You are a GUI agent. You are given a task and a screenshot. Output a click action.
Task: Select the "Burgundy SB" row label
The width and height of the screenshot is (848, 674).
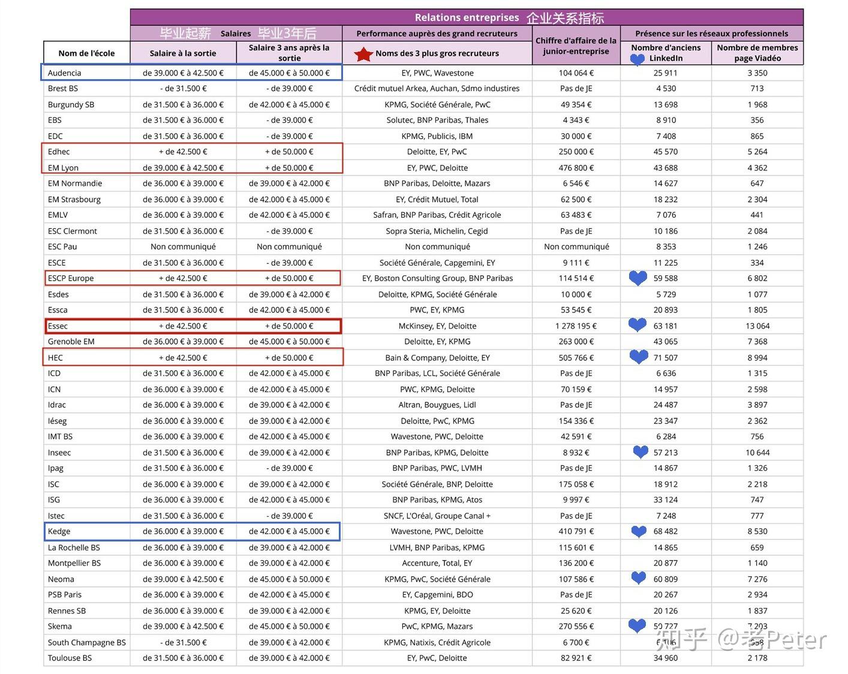click(71, 104)
